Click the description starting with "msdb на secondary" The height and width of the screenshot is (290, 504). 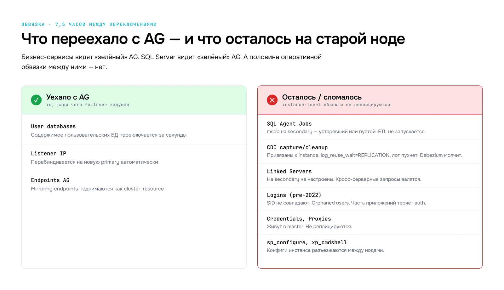346,131
